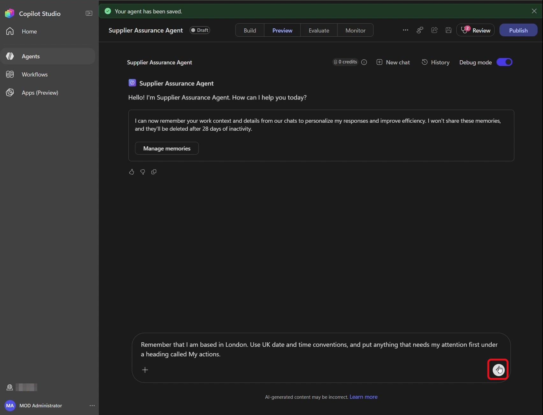Give the greeting a thumbs down
Screen dimensions: 543x415
point(142,172)
